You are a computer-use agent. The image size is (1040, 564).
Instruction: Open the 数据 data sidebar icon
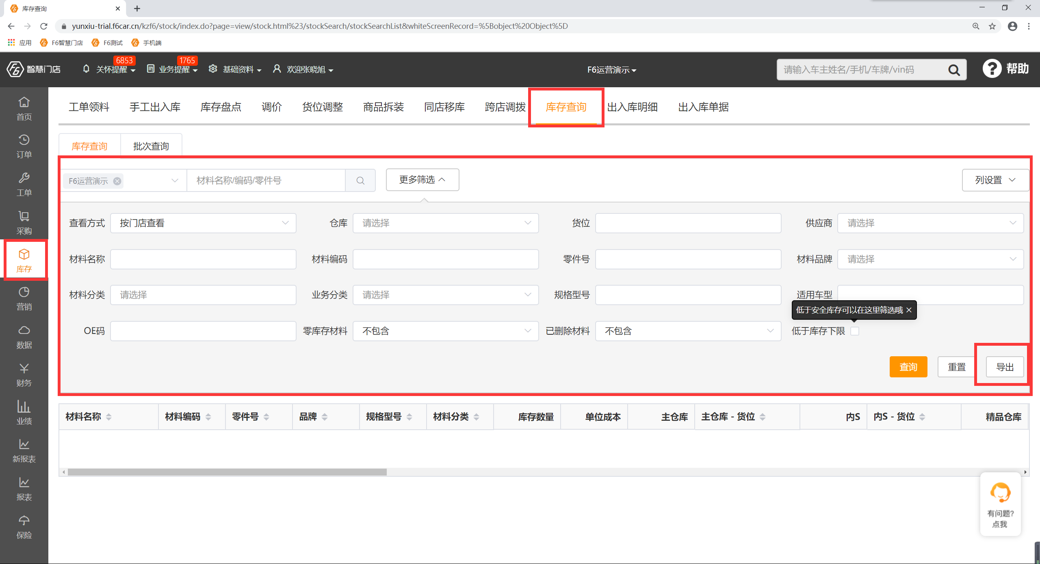(24, 337)
